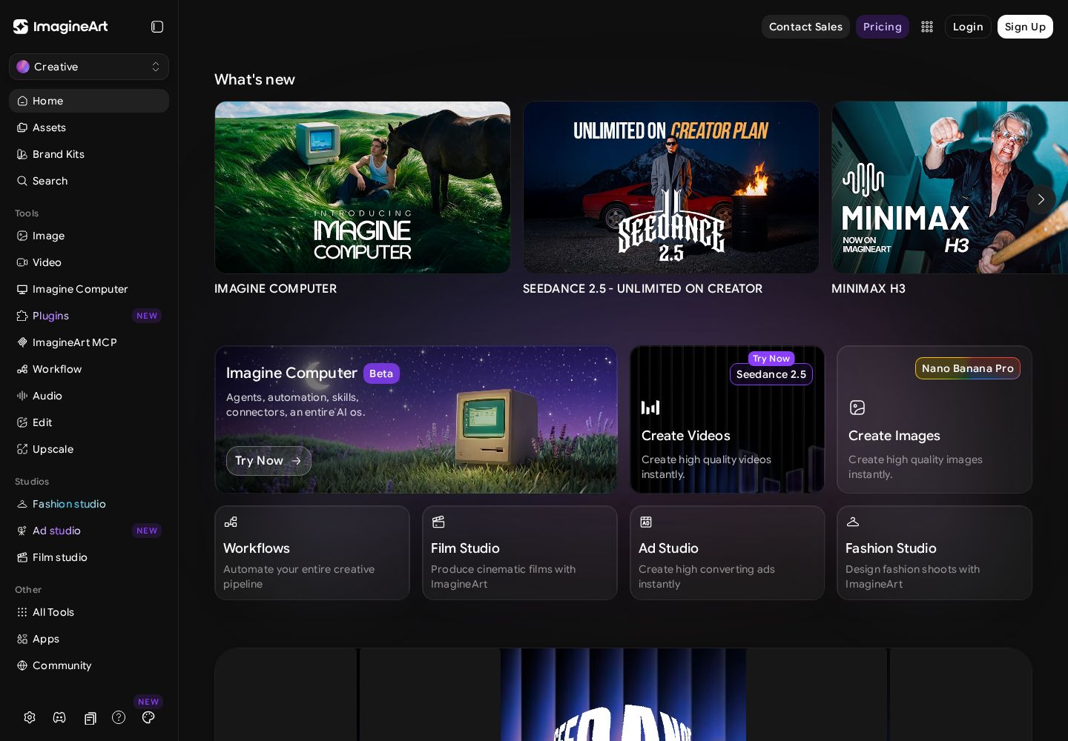Open the Create Images card
This screenshot has height=741, width=1068.
coord(934,419)
